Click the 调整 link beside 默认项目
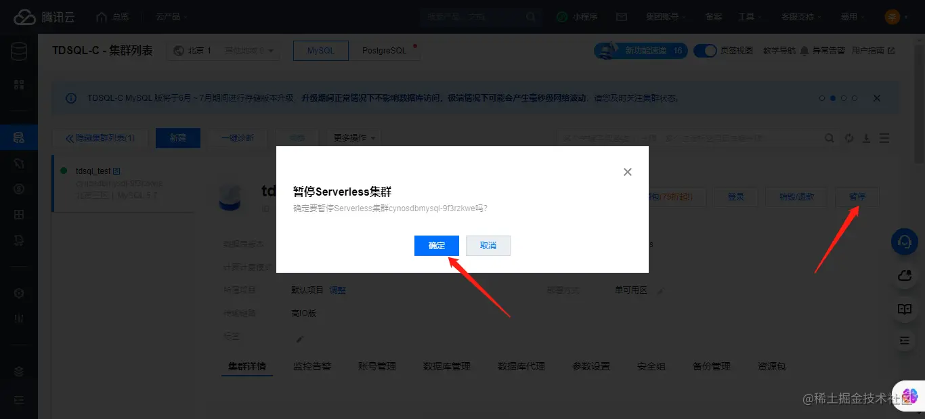Viewport: 925px width, 419px height. (338, 290)
